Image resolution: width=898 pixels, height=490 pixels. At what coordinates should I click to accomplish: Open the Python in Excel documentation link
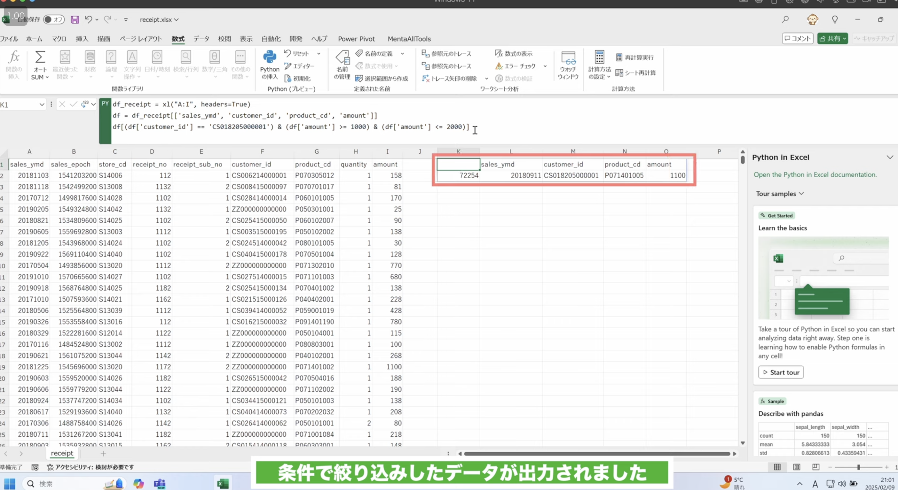tap(815, 174)
